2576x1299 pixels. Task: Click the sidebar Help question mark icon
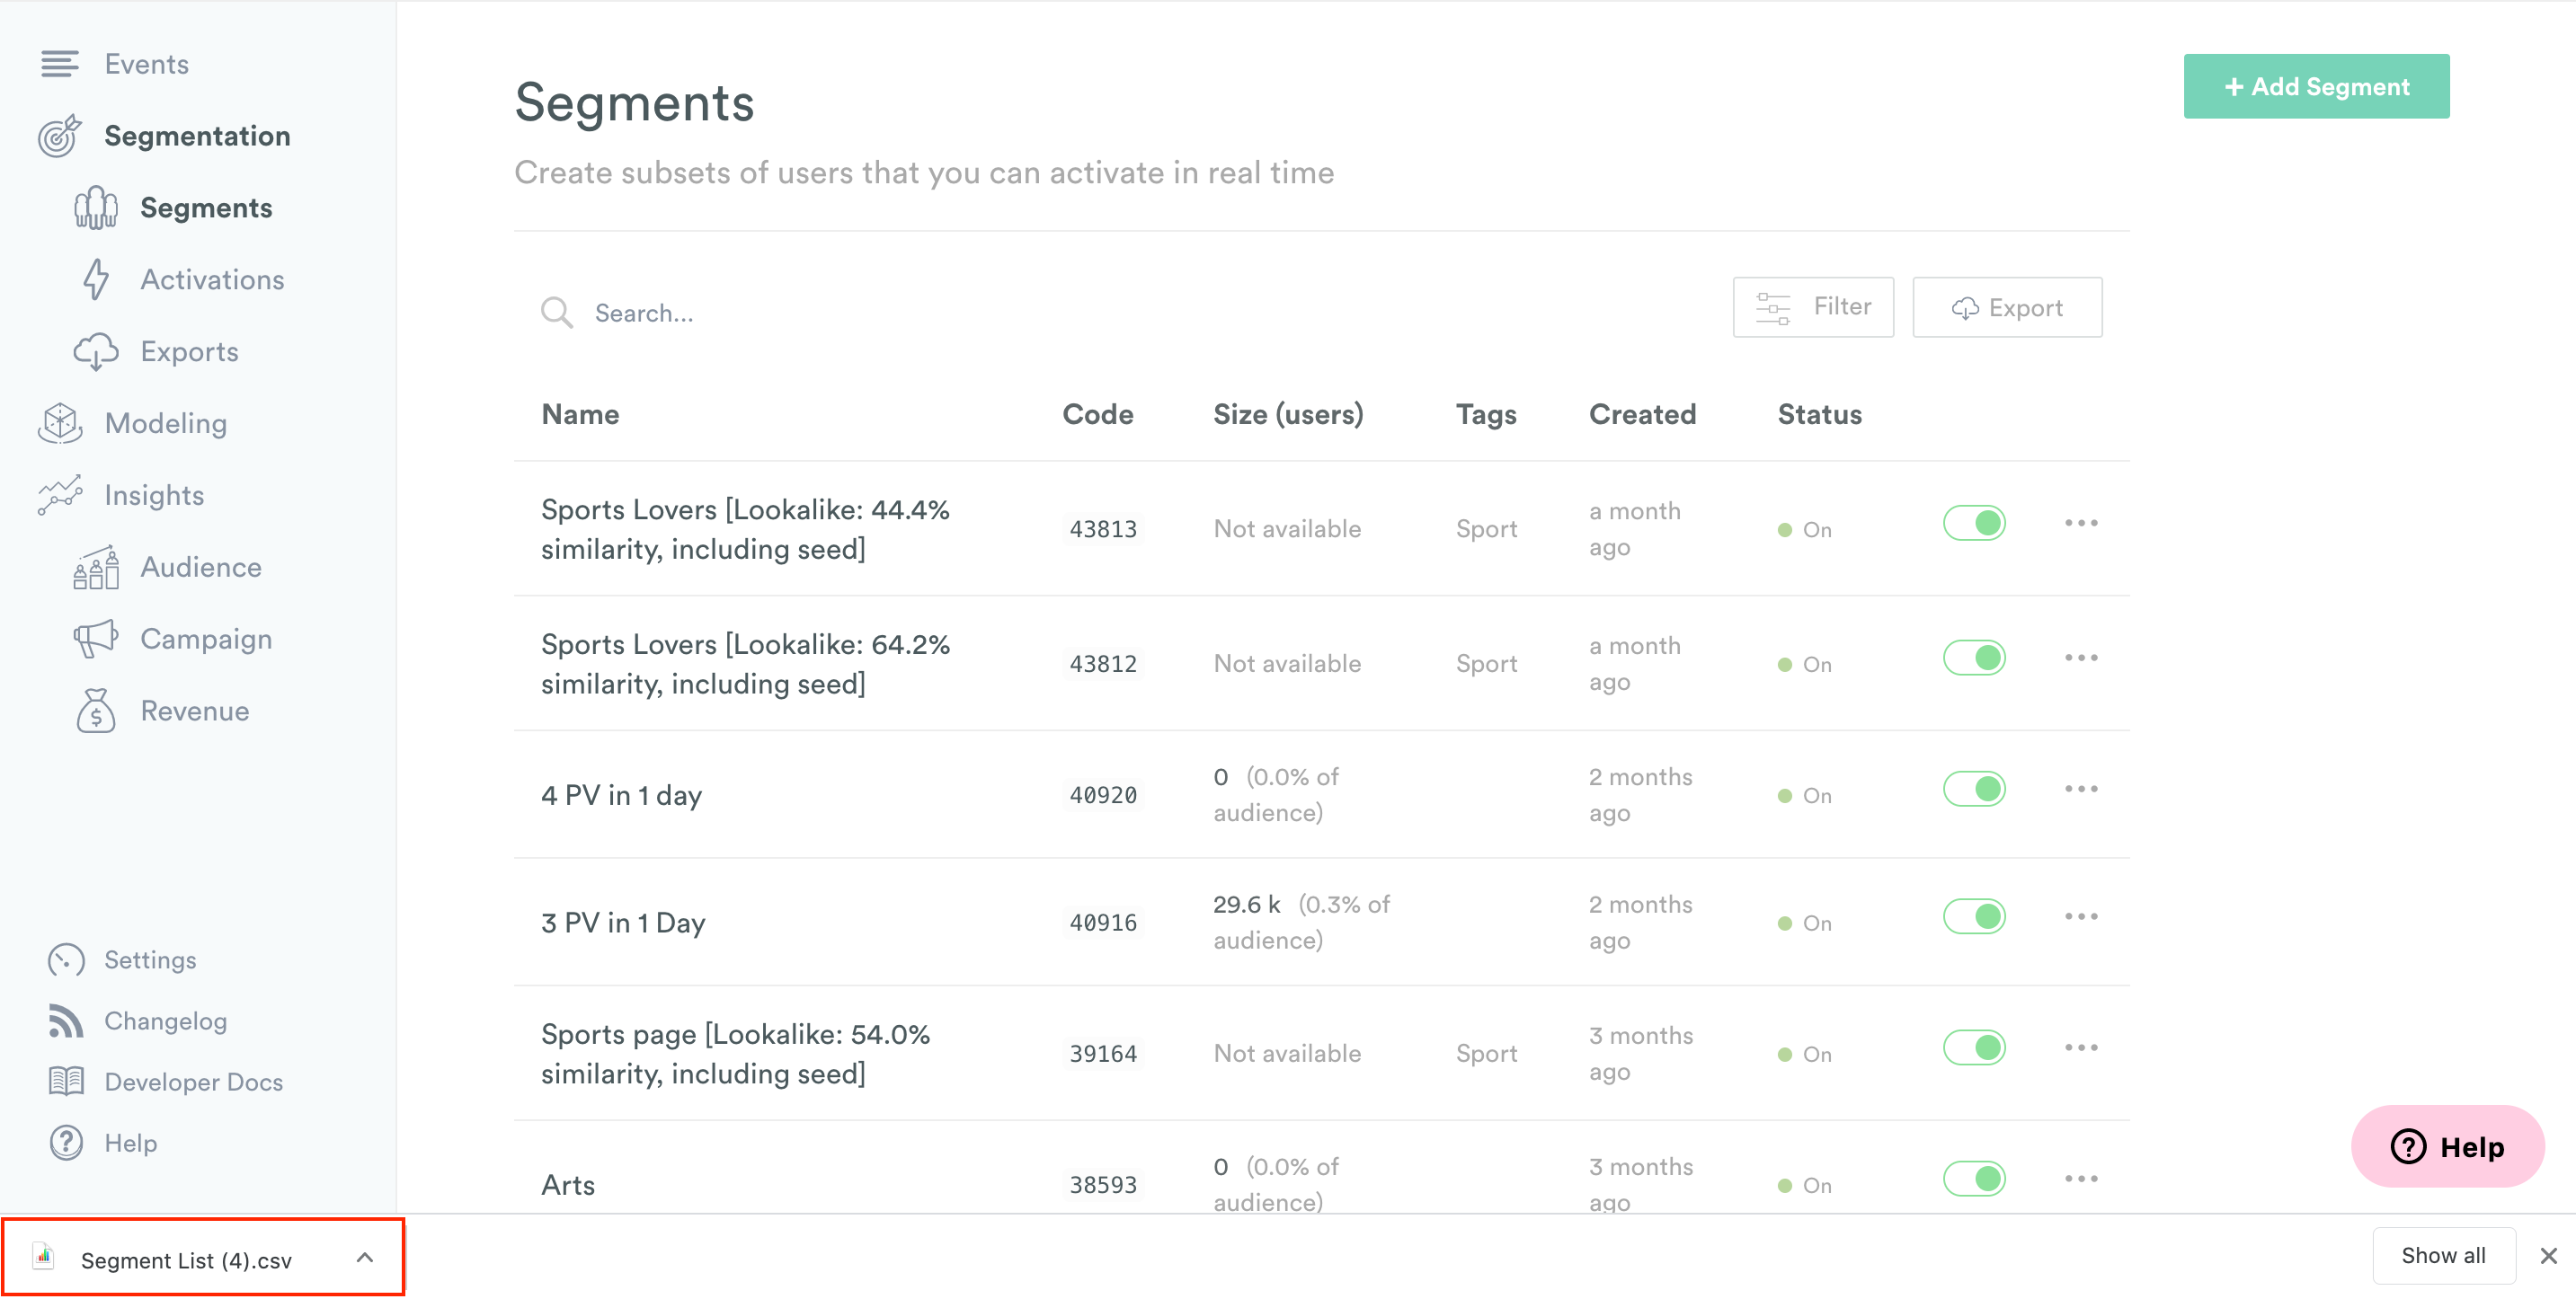[66, 1143]
